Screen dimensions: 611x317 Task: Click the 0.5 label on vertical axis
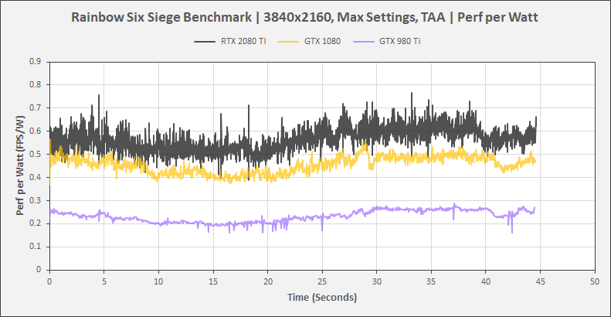tap(36, 154)
